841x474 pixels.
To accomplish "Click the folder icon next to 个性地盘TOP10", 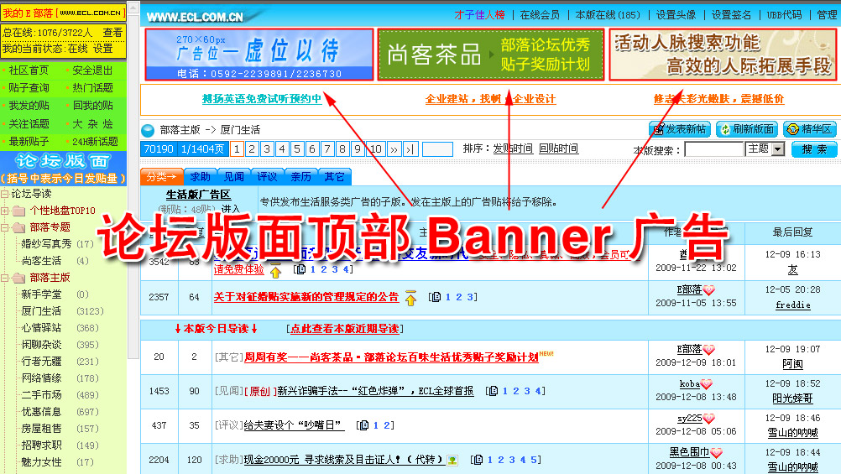I will point(19,211).
